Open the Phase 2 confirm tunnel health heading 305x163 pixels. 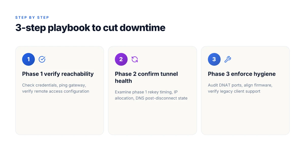tap(146, 77)
